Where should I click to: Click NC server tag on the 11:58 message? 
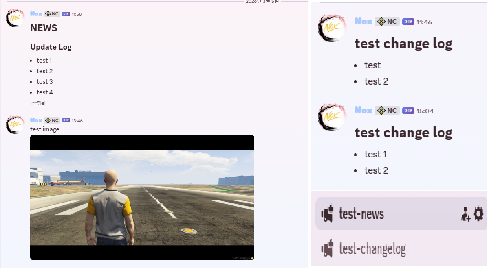click(x=52, y=14)
